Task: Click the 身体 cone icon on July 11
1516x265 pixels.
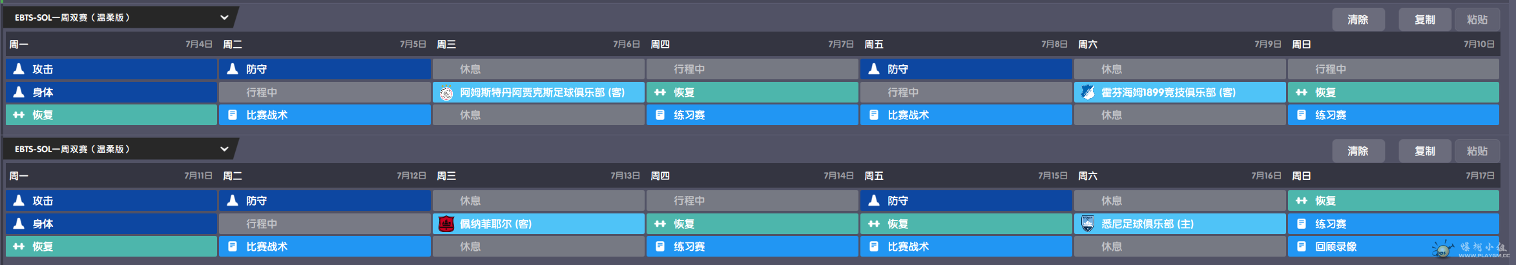Action: [19, 224]
